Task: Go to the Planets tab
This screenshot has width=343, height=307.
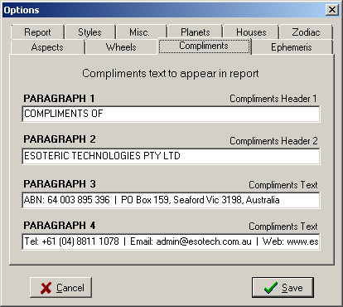Action: [x=196, y=32]
